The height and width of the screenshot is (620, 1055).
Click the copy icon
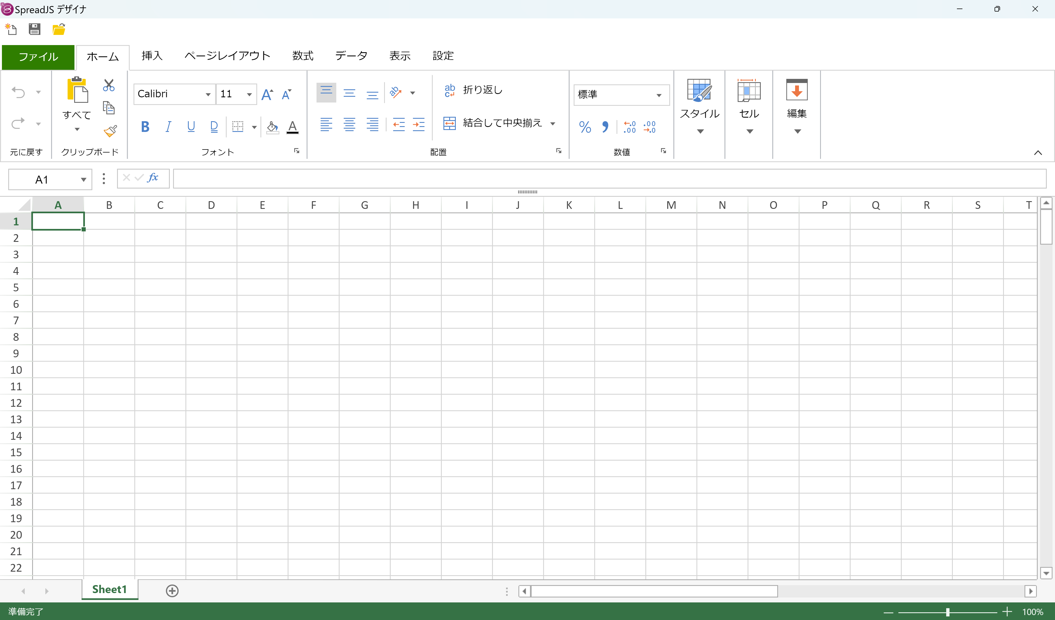click(109, 108)
